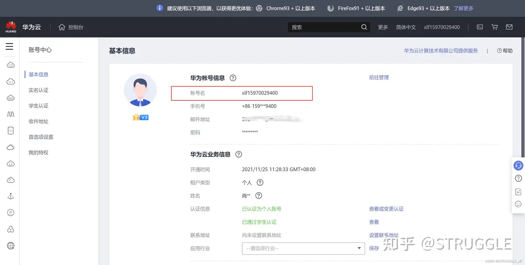Go to 实名认证 in the sidebar
This screenshot has width=525, height=265.
click(39, 90)
